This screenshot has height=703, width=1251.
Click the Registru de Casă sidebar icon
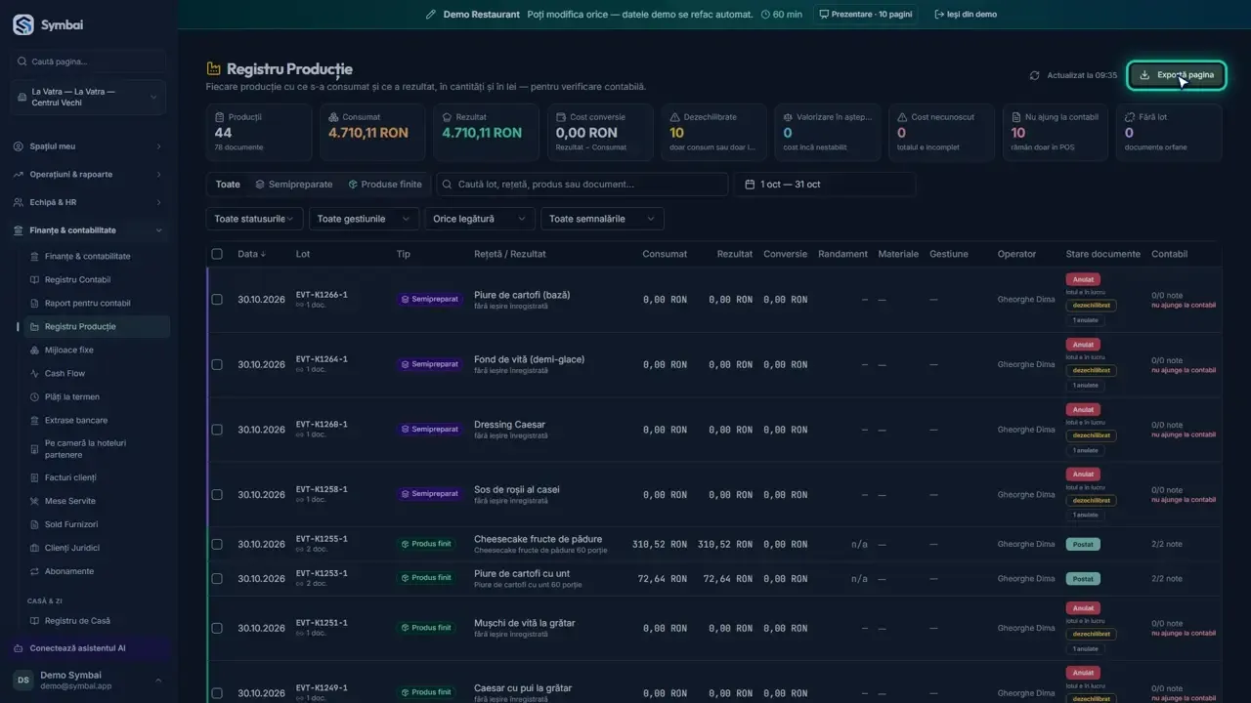[x=35, y=621]
